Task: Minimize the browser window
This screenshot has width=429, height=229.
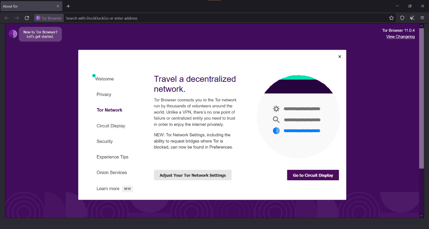Action: 397,6
